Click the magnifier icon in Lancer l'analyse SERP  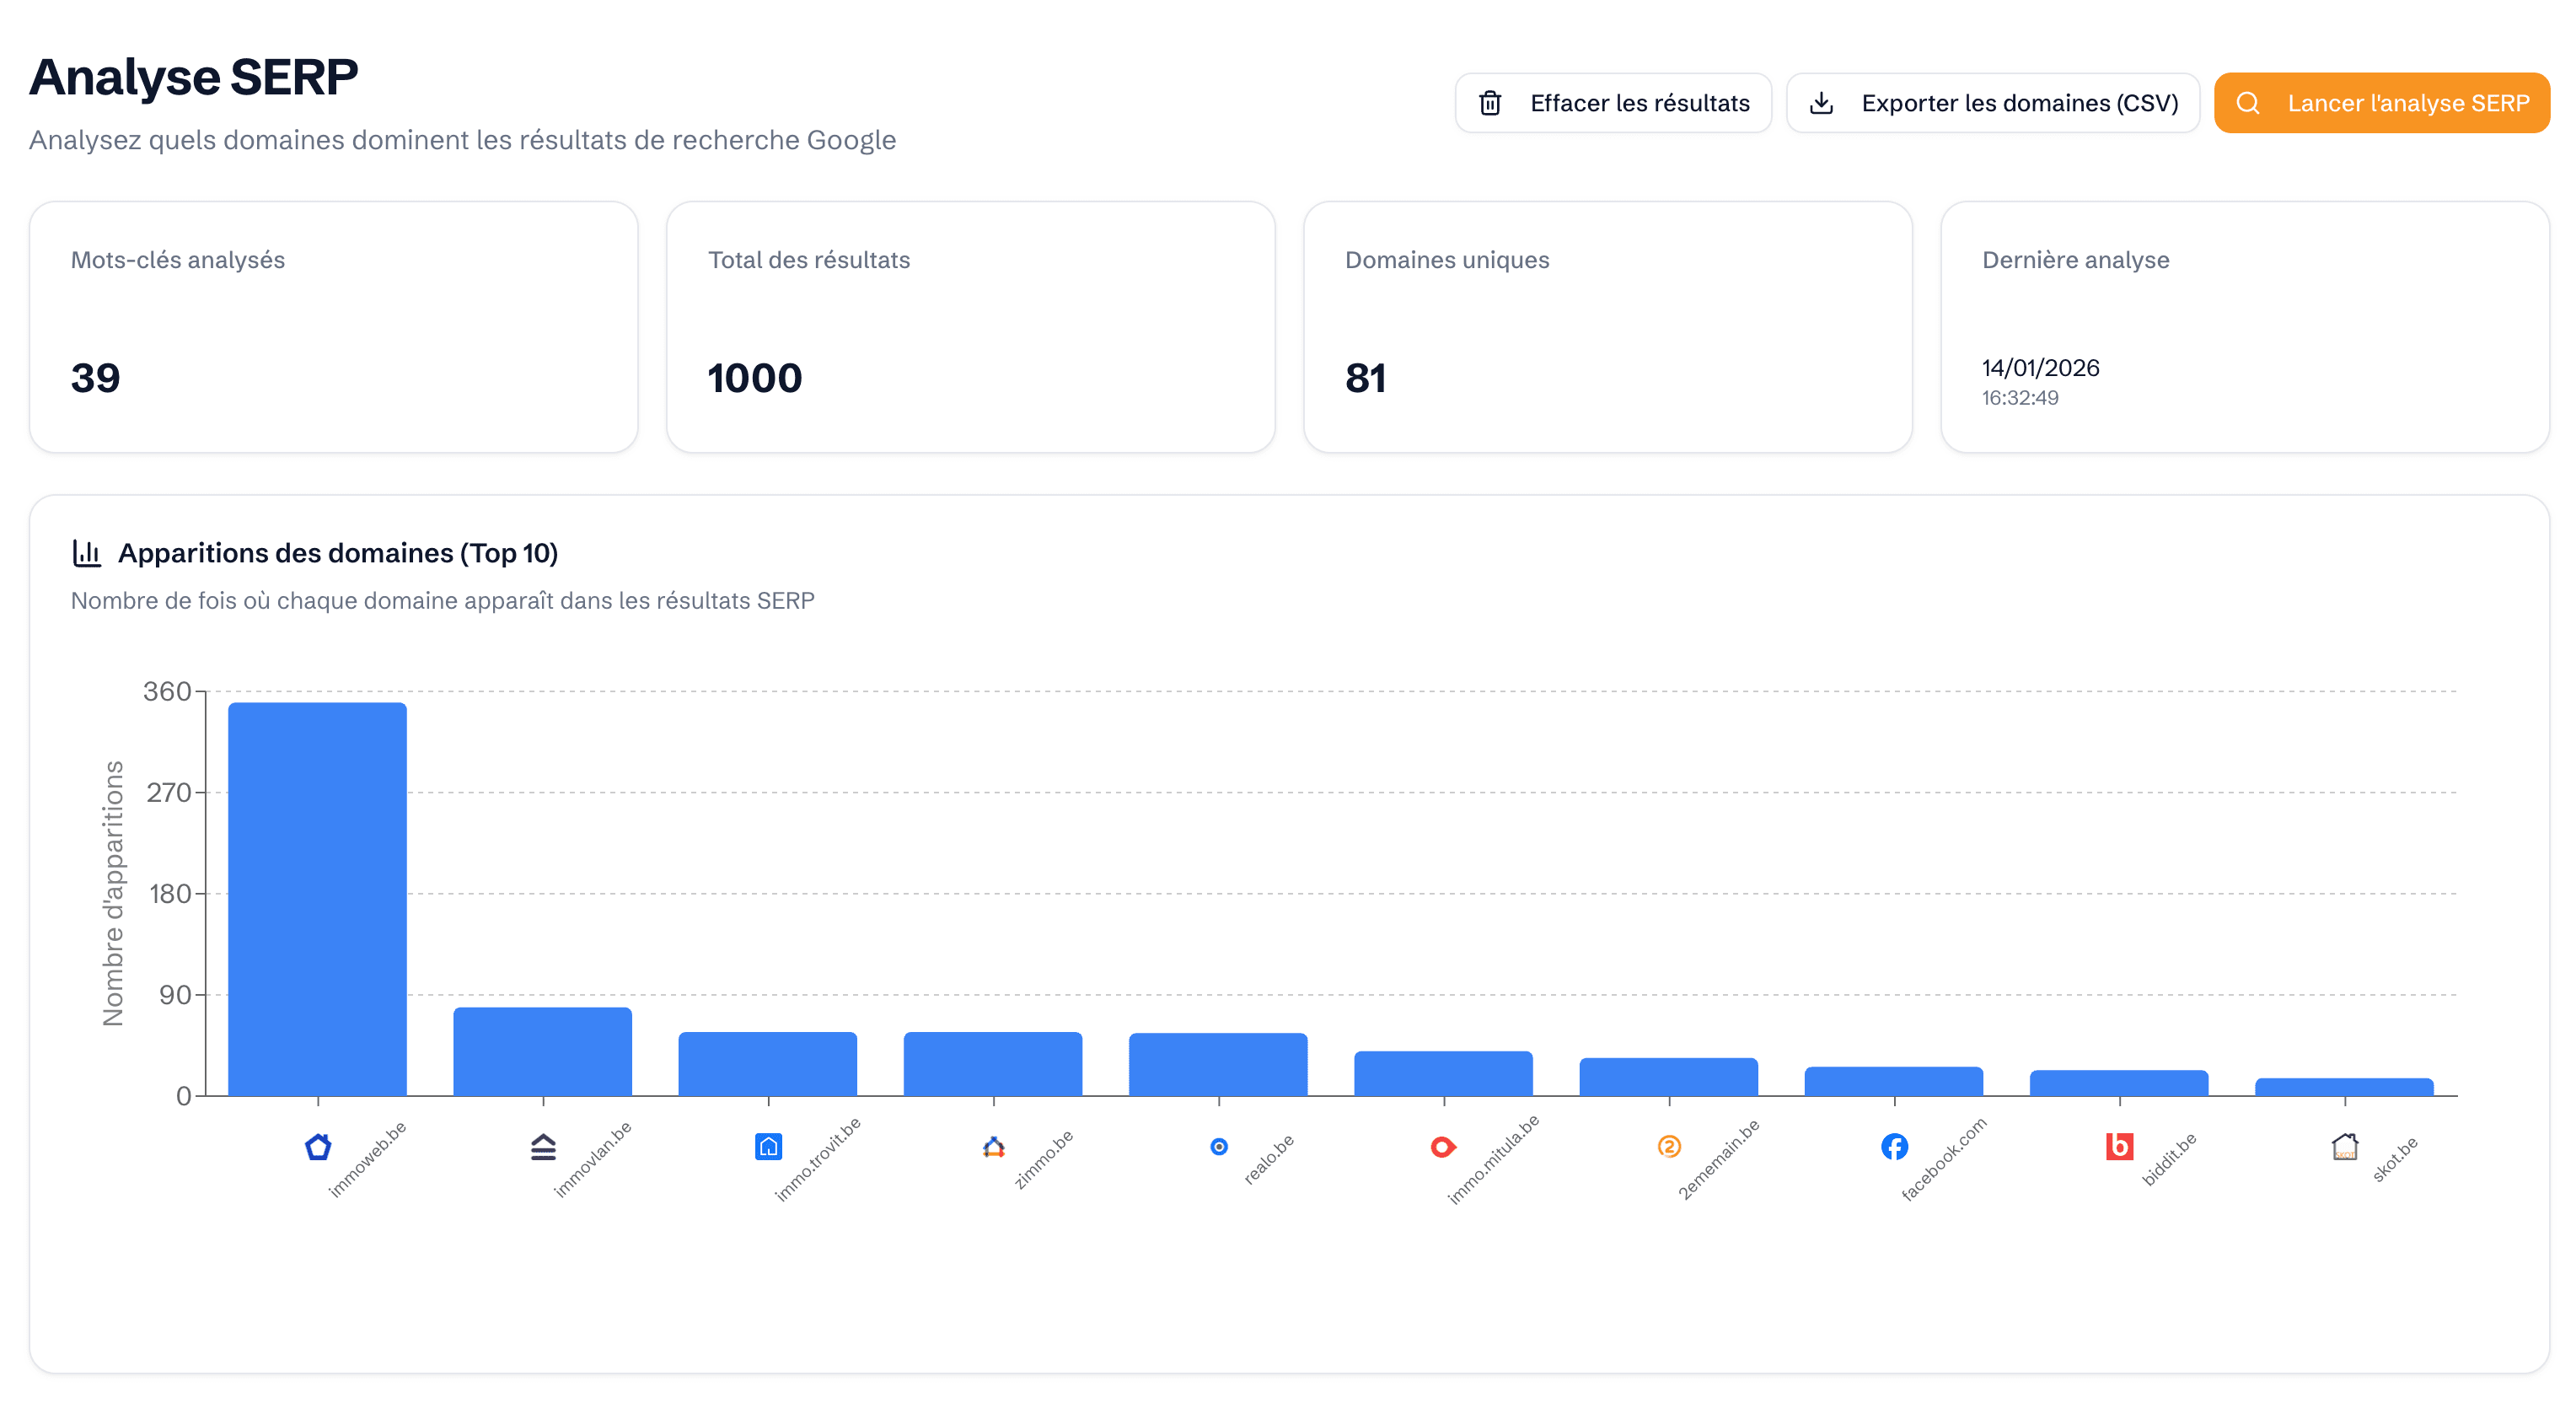click(2249, 102)
